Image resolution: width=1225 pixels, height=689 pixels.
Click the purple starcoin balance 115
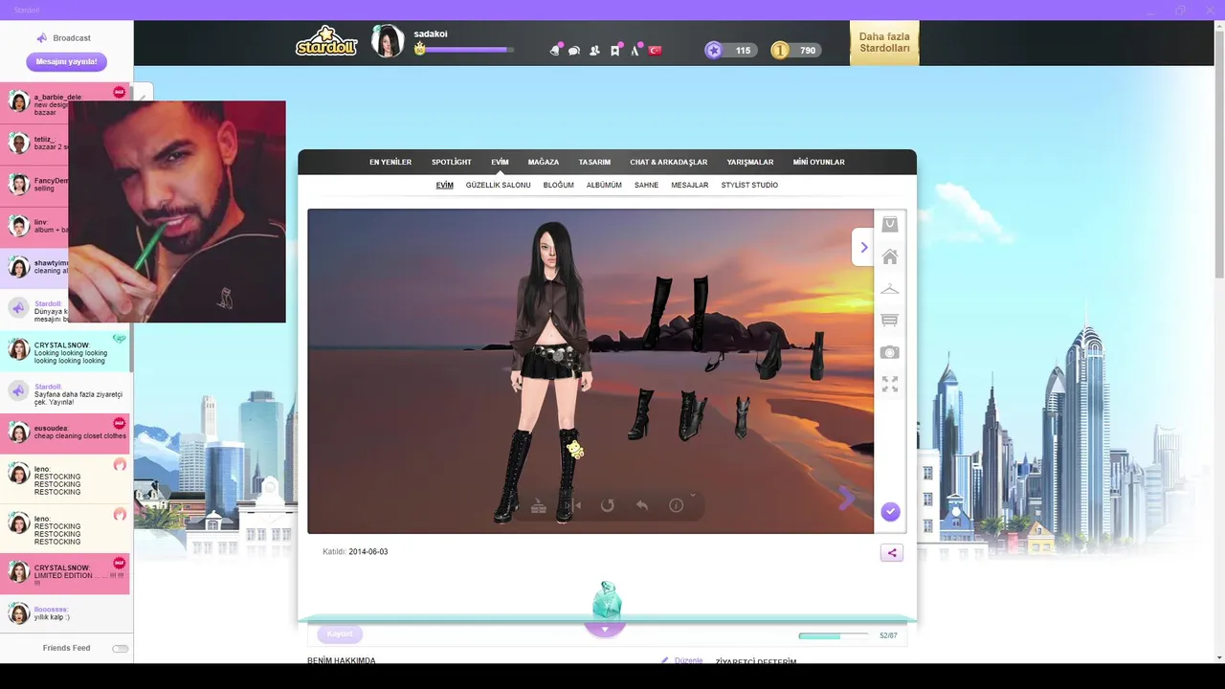click(731, 50)
